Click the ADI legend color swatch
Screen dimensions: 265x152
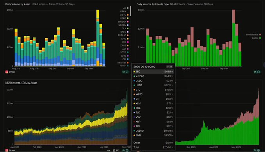[x=128, y=49]
